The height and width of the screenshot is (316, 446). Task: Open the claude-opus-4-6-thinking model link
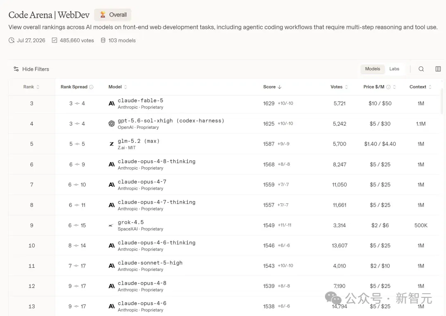(157, 242)
